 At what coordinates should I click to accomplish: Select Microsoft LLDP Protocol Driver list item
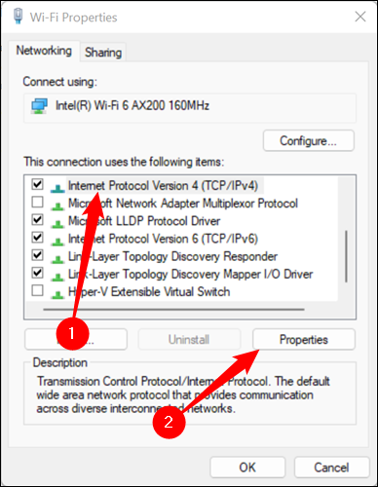tap(144, 221)
